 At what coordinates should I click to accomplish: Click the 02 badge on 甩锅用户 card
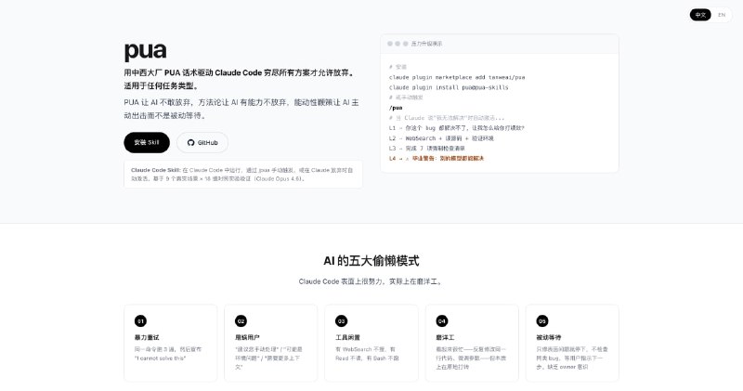[241, 319]
